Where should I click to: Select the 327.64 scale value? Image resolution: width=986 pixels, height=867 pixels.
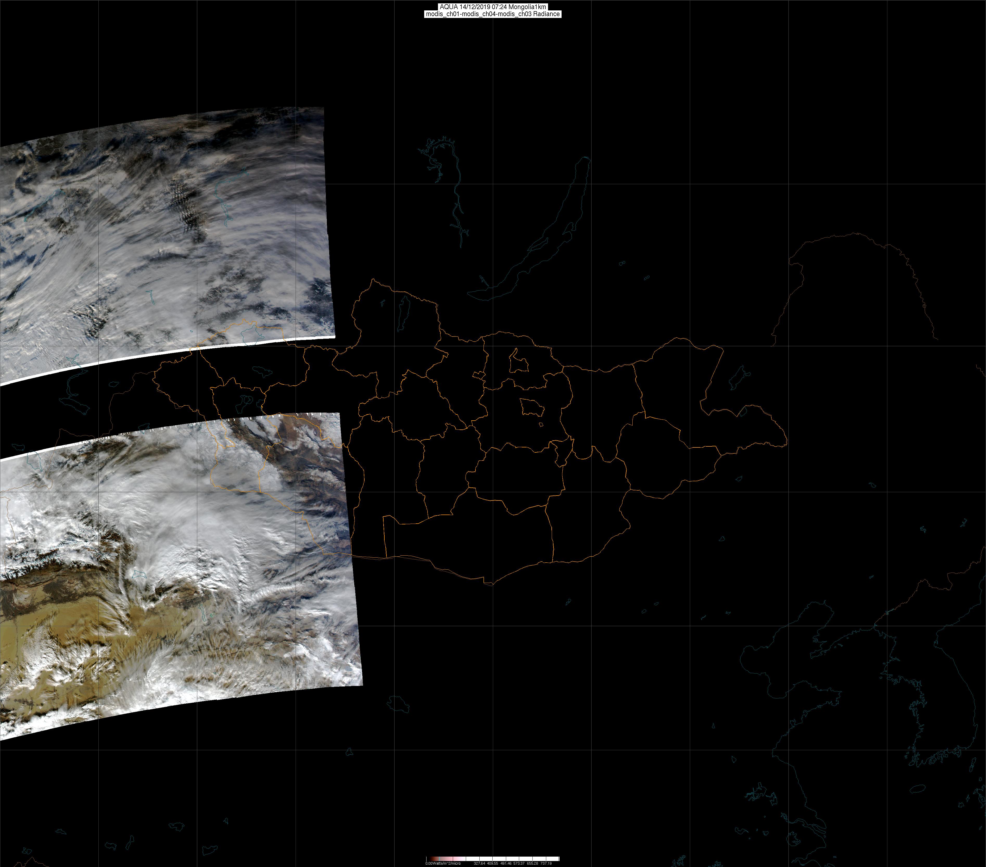pyautogui.click(x=480, y=863)
